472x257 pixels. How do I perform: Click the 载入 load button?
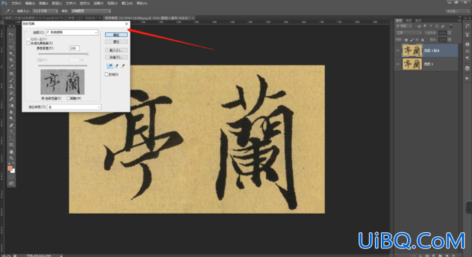[116, 50]
